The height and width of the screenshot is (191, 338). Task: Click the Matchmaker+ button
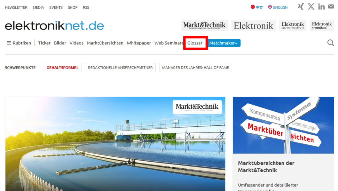coord(223,43)
